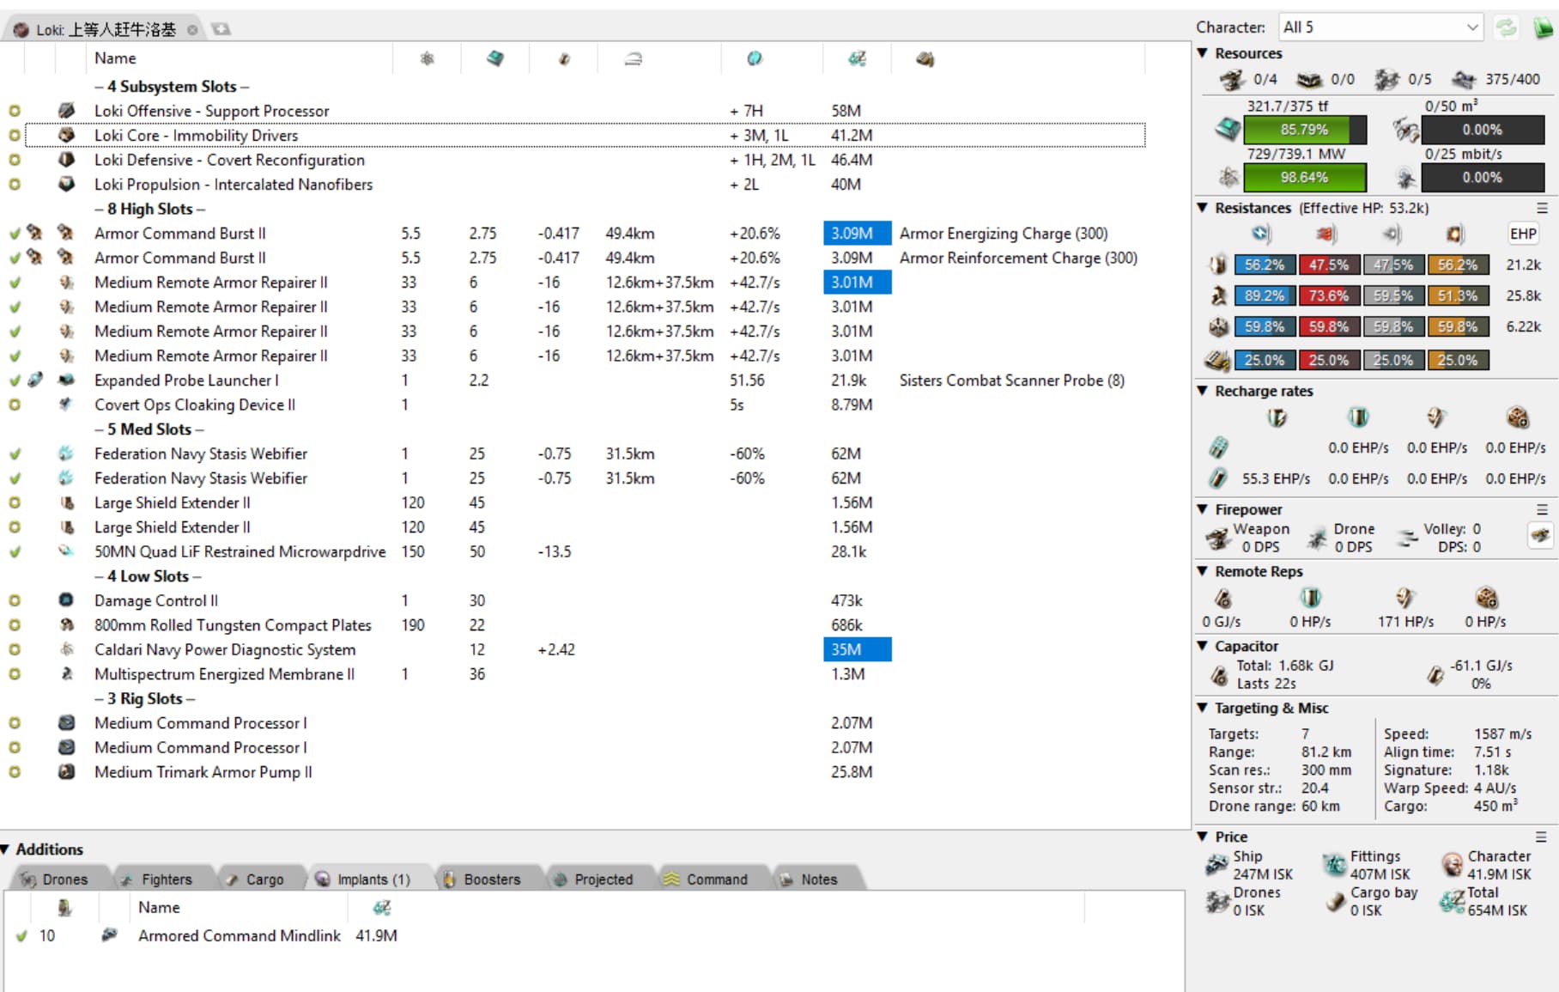Screen dimensions: 1559x992
Task: Click the Damage Control II module icon
Action: (66, 600)
